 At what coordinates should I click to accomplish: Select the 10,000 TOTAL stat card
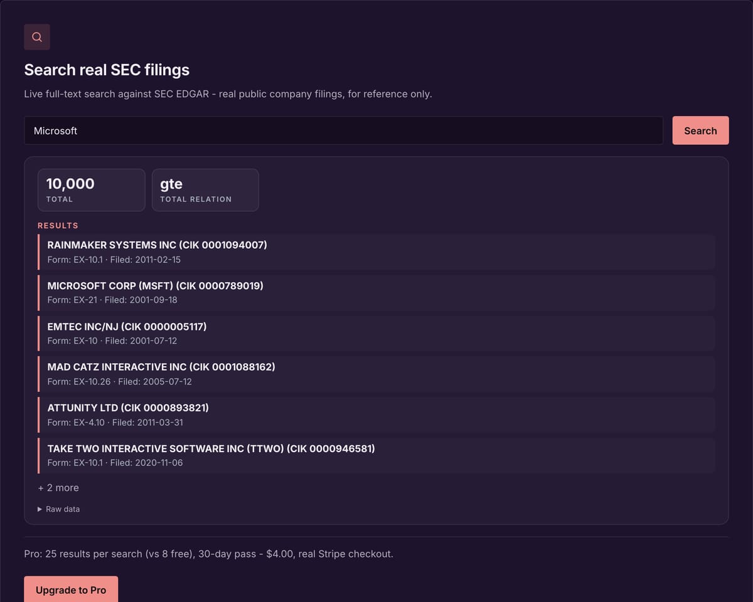point(92,190)
